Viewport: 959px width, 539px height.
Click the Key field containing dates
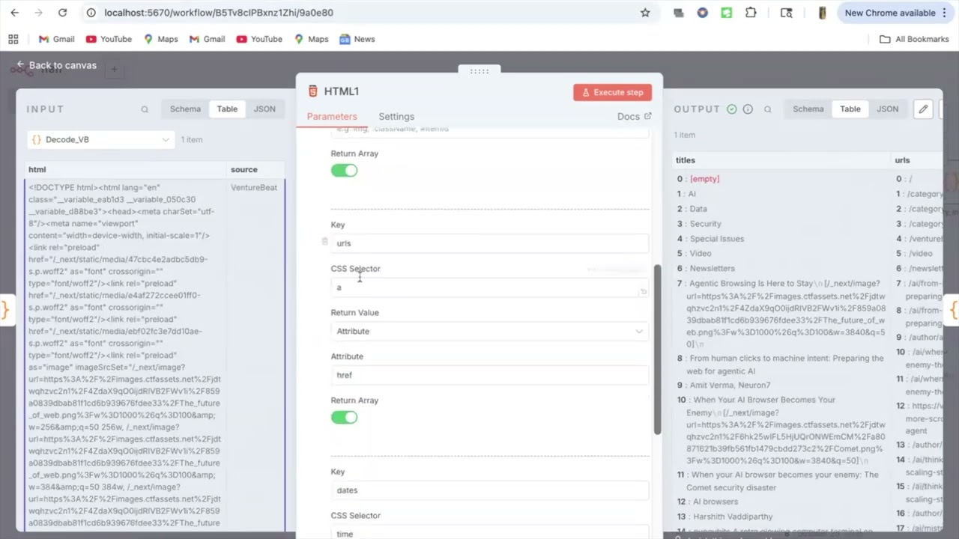point(490,490)
